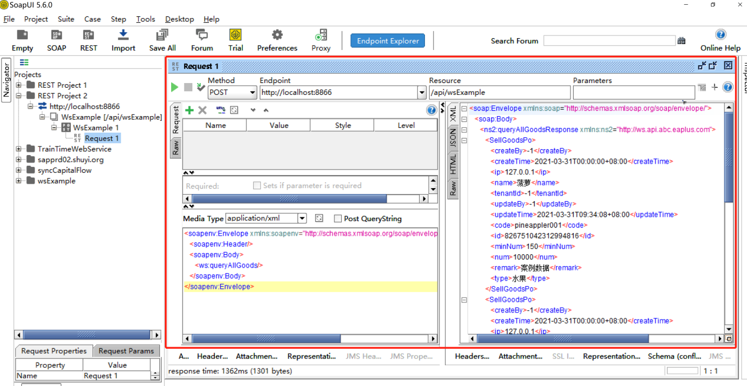Open the parameter table help icon
The height and width of the screenshot is (386, 747).
pos(431,110)
